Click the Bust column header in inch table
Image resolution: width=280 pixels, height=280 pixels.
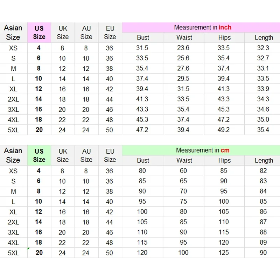click(143, 38)
